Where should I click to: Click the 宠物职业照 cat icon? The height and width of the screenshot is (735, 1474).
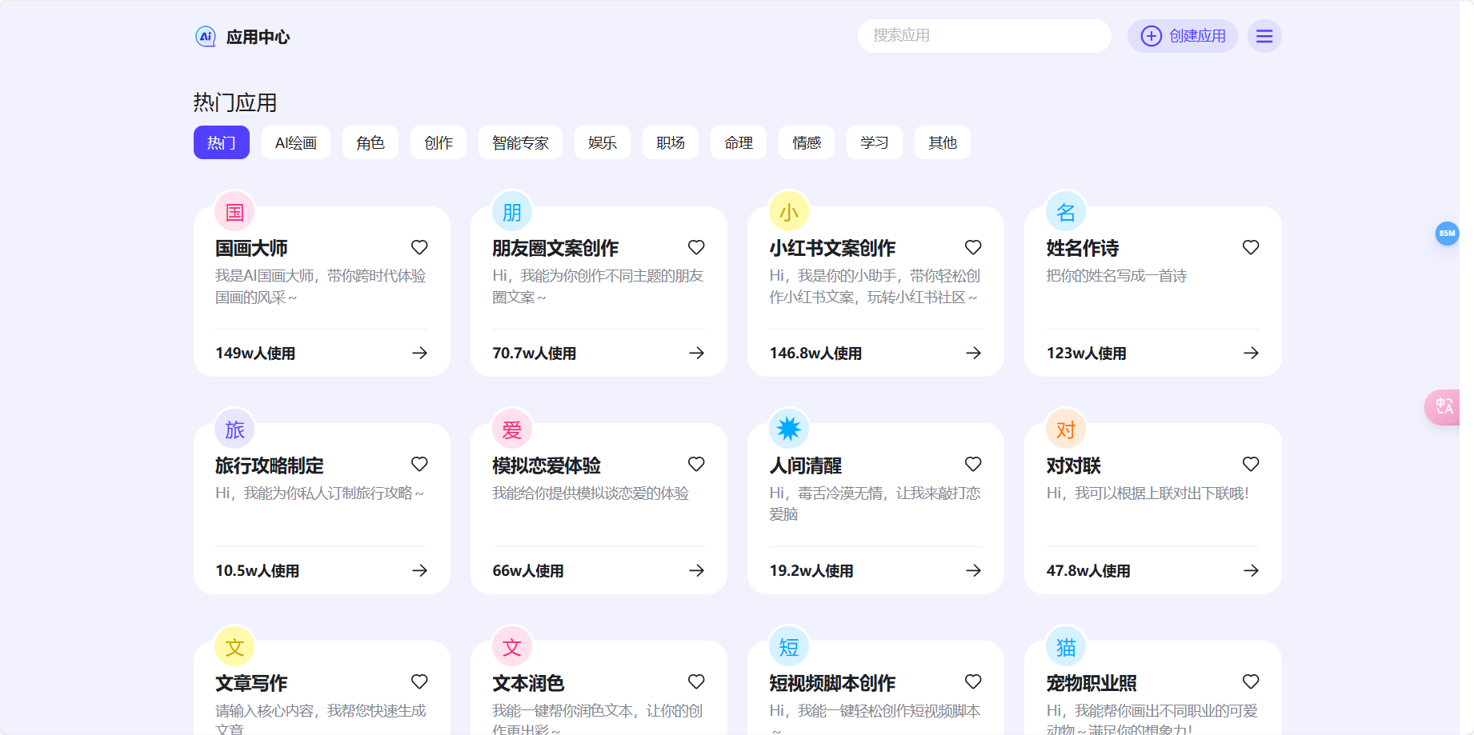(x=1065, y=645)
